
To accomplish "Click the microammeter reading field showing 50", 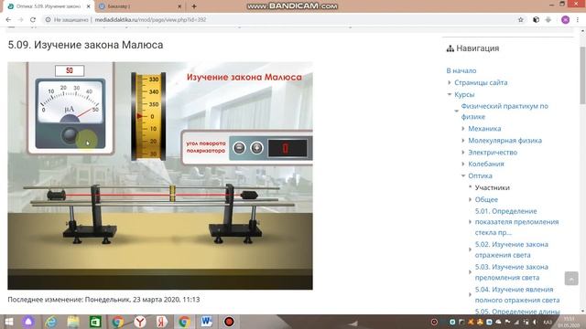I will (70, 70).
